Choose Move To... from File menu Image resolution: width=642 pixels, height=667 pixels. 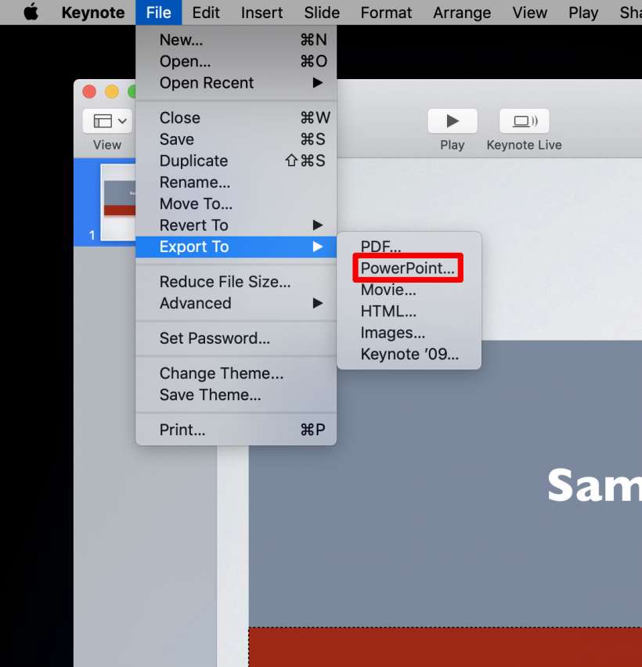click(x=236, y=204)
